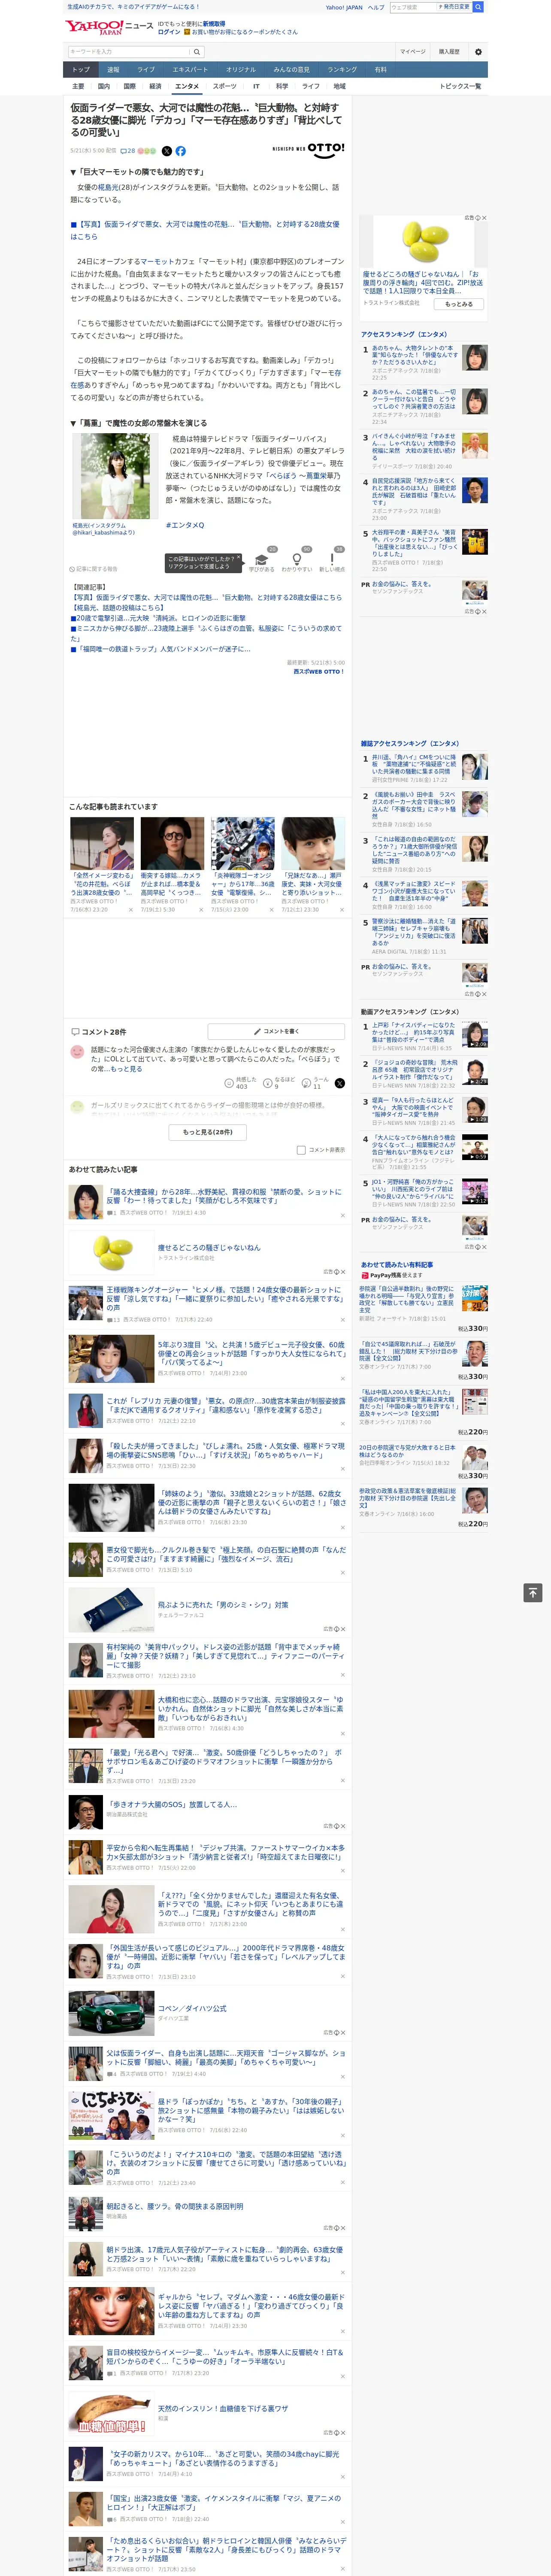Open the 有料 navigation tab
Viewport: 551px width, 2576px height.
(380, 70)
